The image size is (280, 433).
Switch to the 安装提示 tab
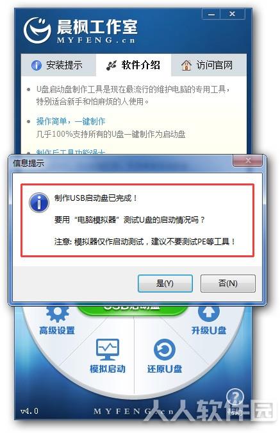58,65
